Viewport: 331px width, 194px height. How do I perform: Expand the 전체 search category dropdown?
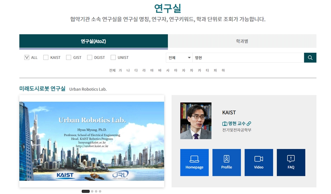click(x=179, y=58)
